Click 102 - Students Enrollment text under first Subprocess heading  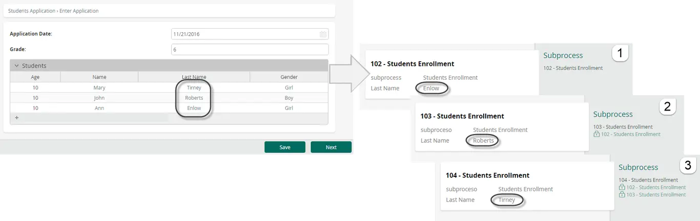point(573,68)
